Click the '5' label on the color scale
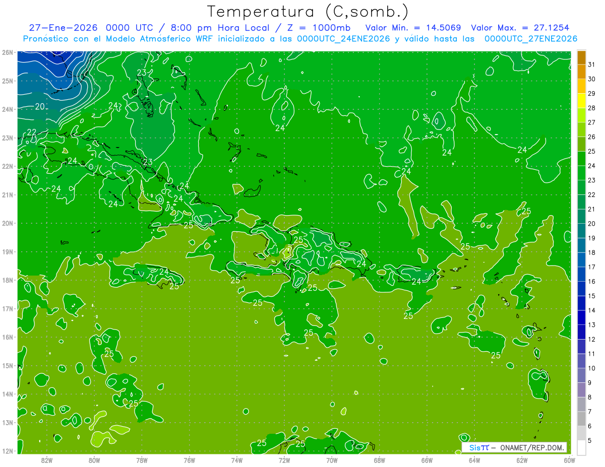 tap(590, 441)
